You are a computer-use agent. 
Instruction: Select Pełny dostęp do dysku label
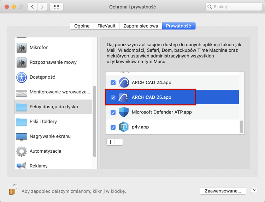click(54, 107)
